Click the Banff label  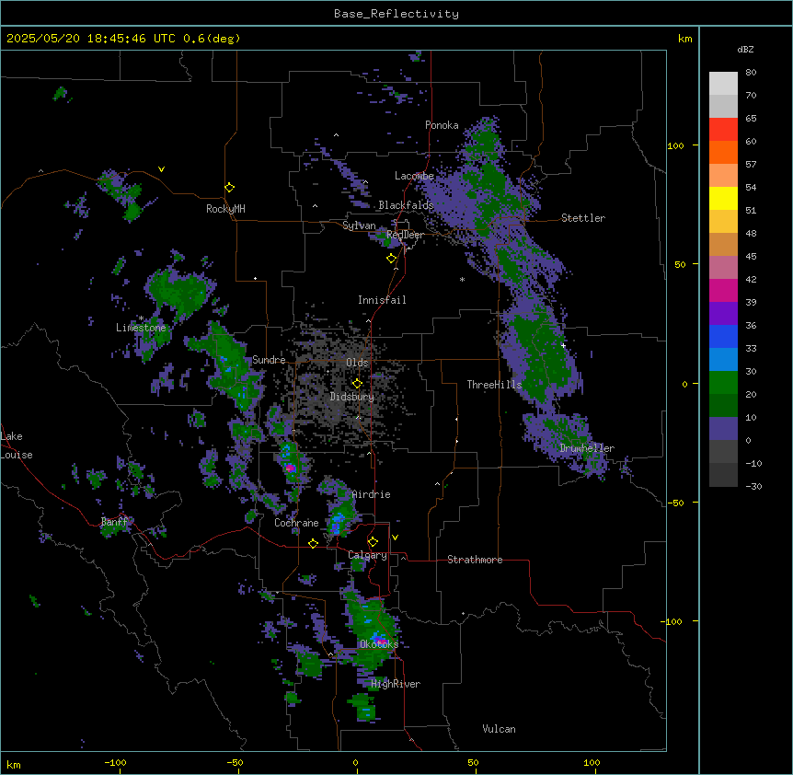pyautogui.click(x=114, y=522)
